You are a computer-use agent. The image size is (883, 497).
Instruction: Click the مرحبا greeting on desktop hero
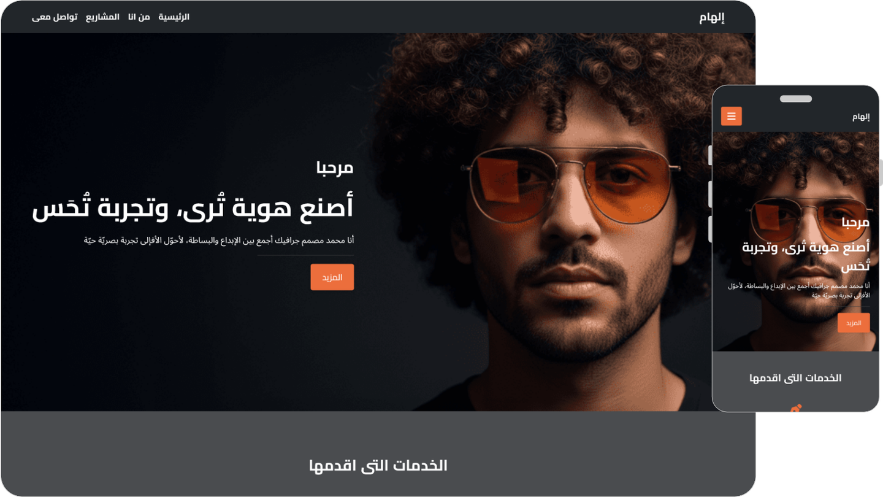click(335, 168)
